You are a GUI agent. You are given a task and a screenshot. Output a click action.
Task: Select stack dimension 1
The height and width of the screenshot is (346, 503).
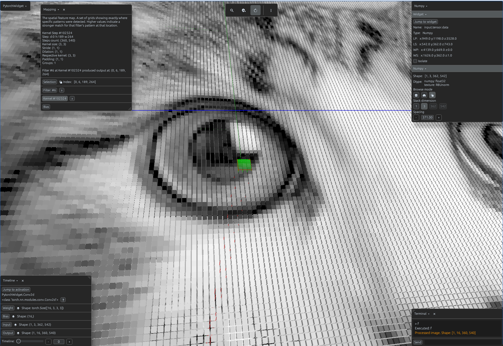(416, 106)
